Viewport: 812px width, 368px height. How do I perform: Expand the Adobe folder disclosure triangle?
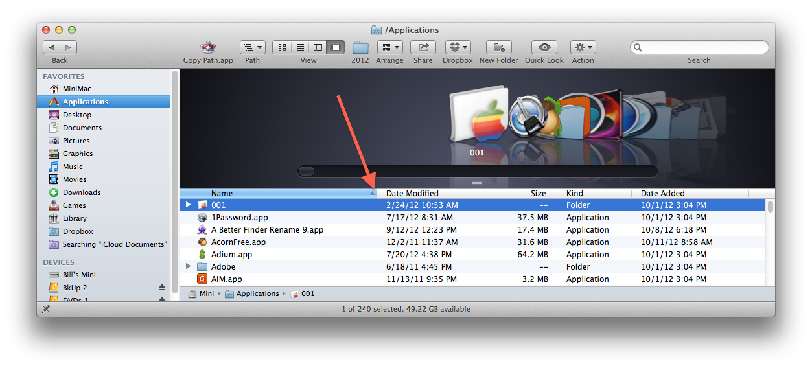pyautogui.click(x=189, y=266)
